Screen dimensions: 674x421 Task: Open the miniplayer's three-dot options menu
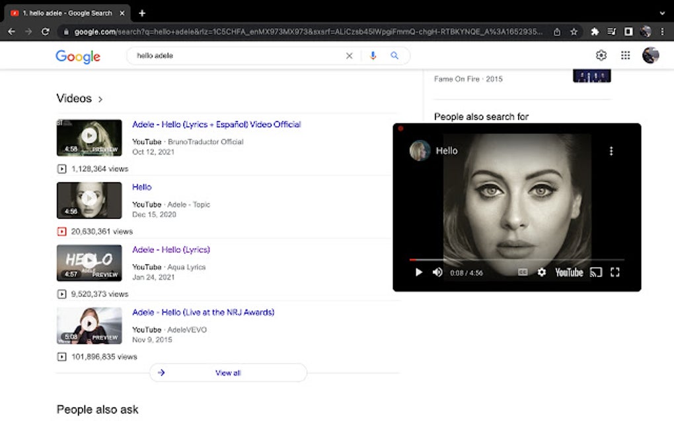tap(611, 150)
